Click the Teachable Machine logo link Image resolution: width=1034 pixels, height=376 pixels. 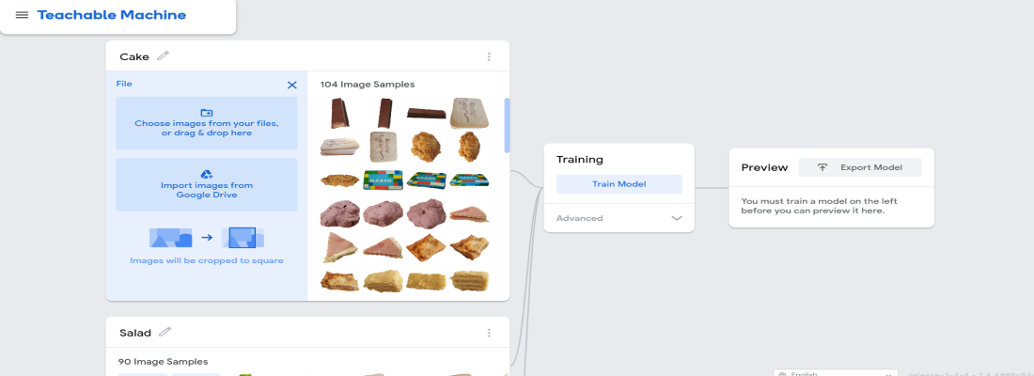tap(112, 15)
